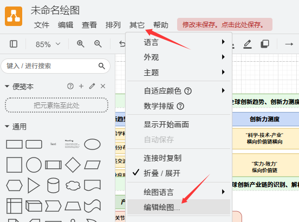Select the document shape
The image size is (299, 222).
pos(92,185)
